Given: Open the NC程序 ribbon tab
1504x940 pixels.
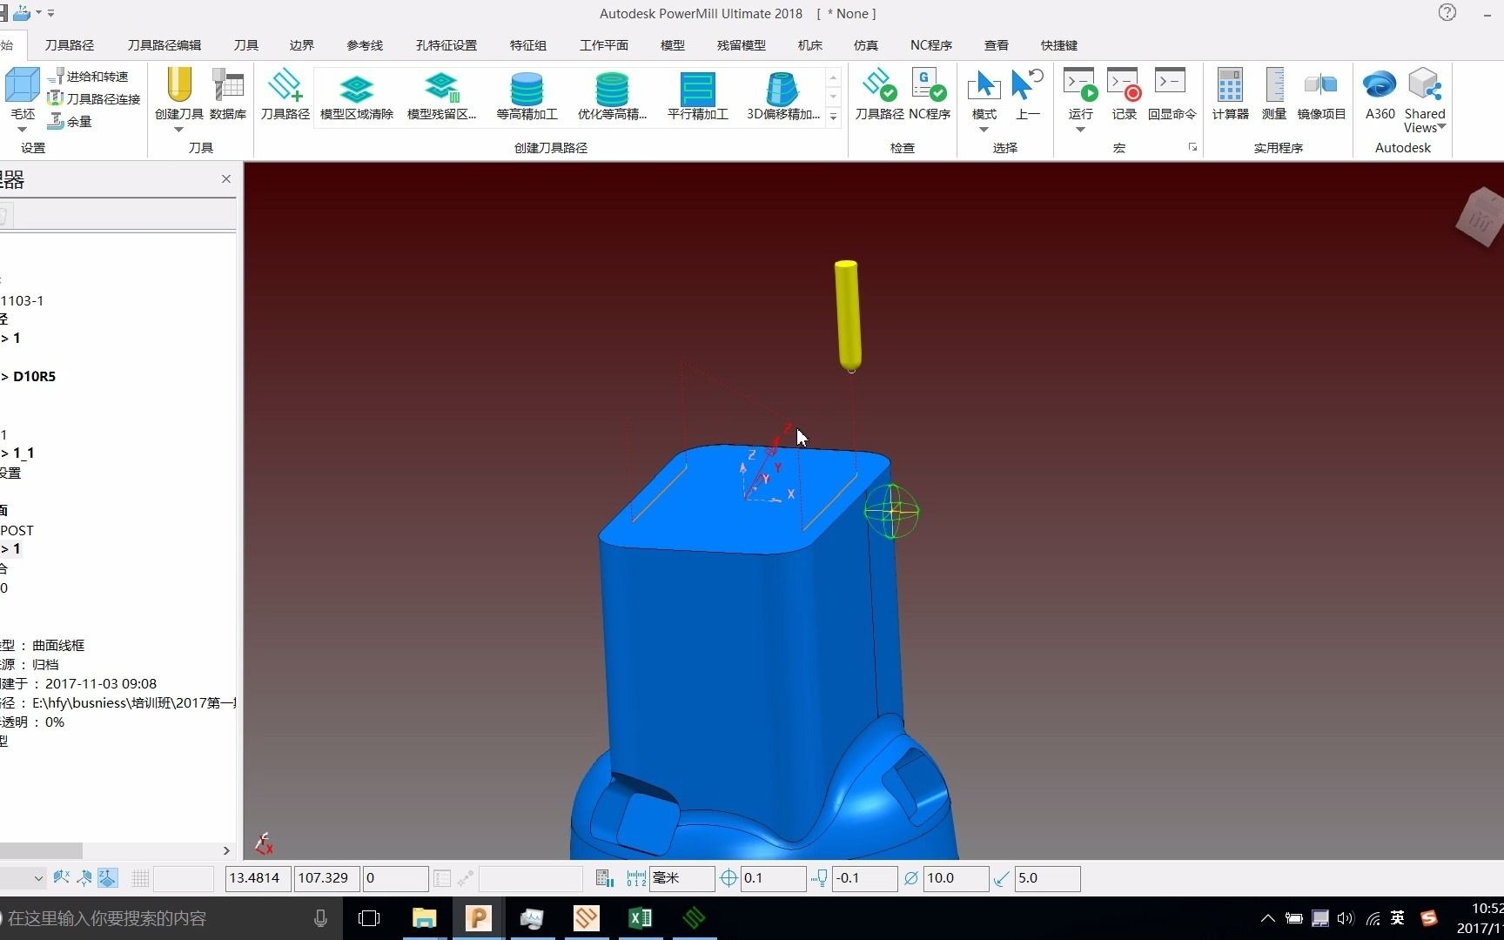Looking at the screenshot, I should (x=931, y=45).
